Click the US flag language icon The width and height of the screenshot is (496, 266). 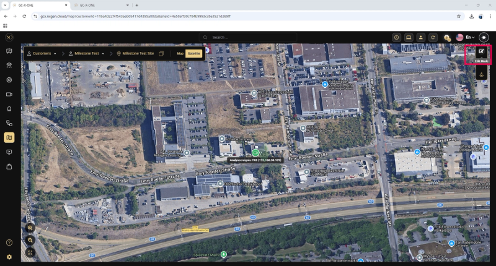pos(459,37)
